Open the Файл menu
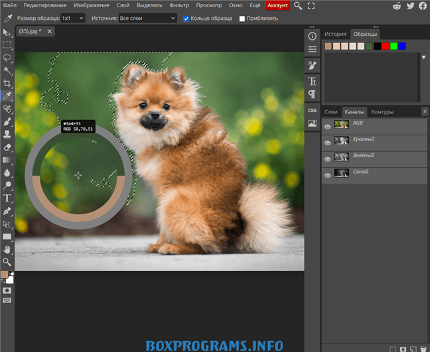Image resolution: width=430 pixels, height=352 pixels. point(9,5)
